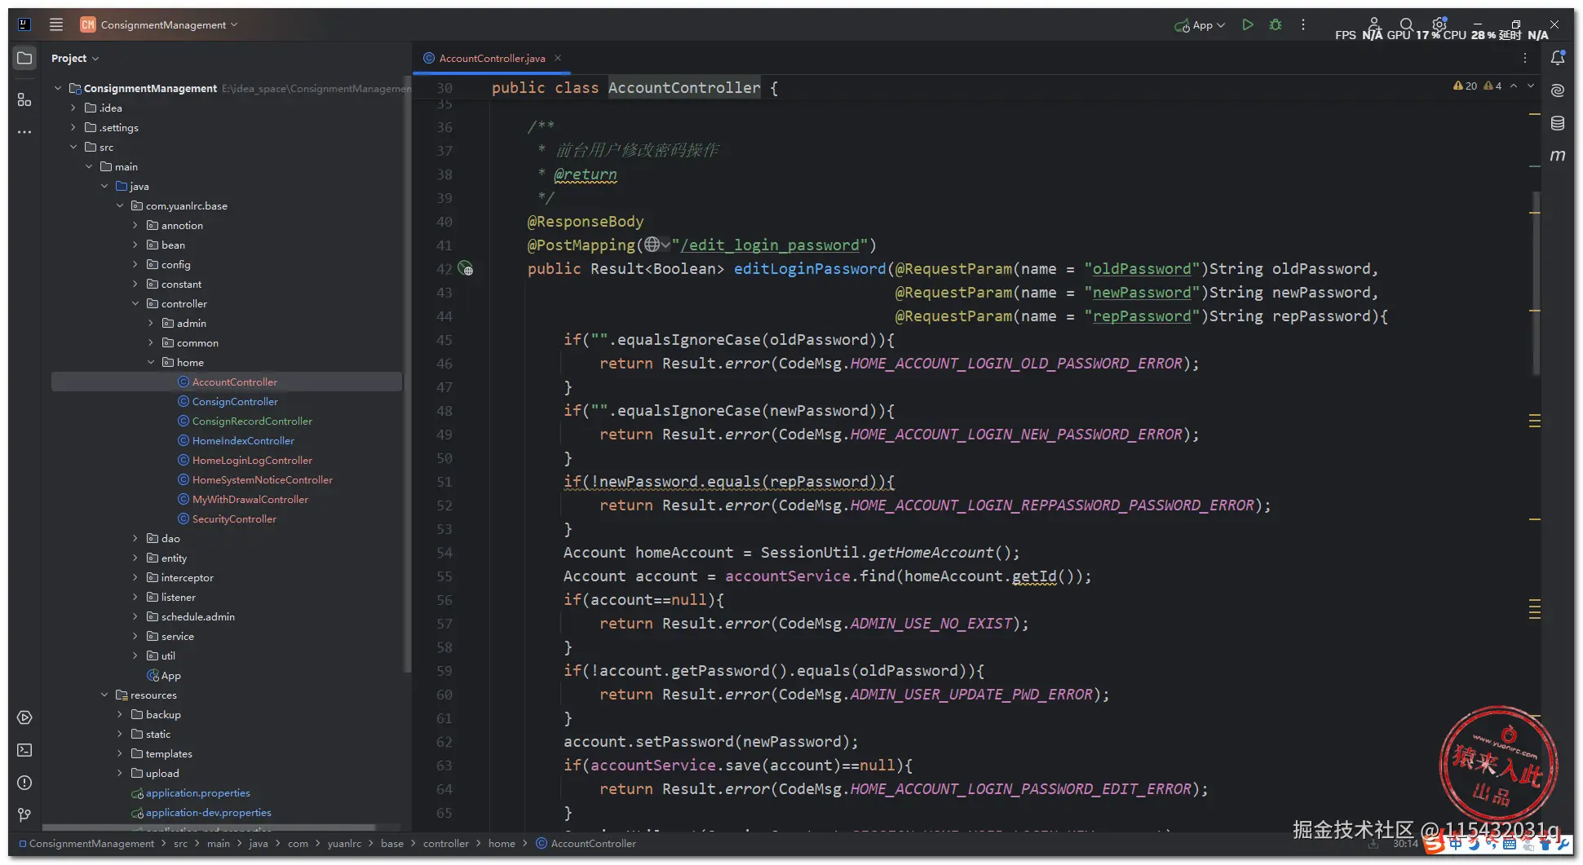Image resolution: width=1583 pixels, height=865 pixels.
Task: Expand the templates folder
Action: coord(120,753)
